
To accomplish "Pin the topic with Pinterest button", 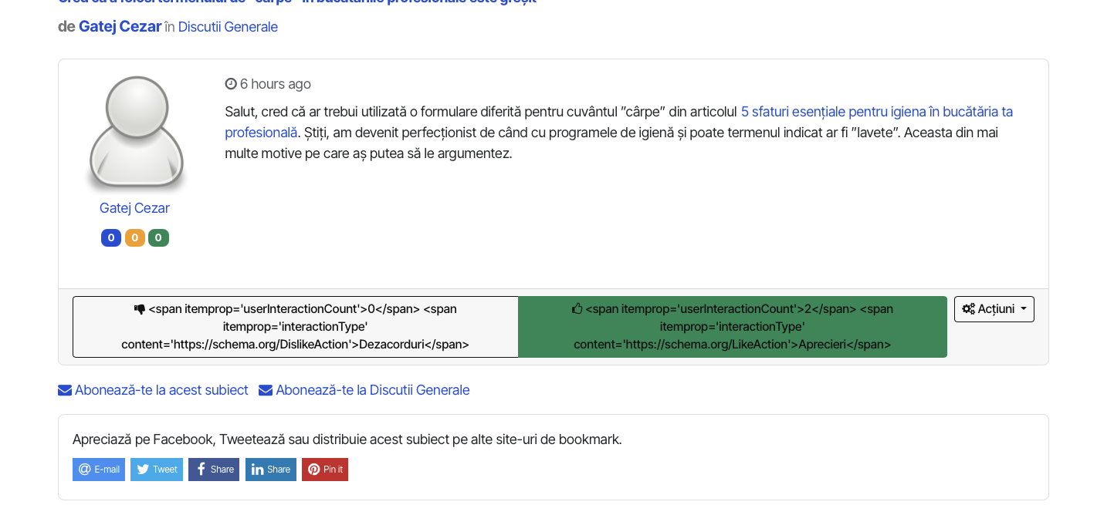I will point(324,470).
